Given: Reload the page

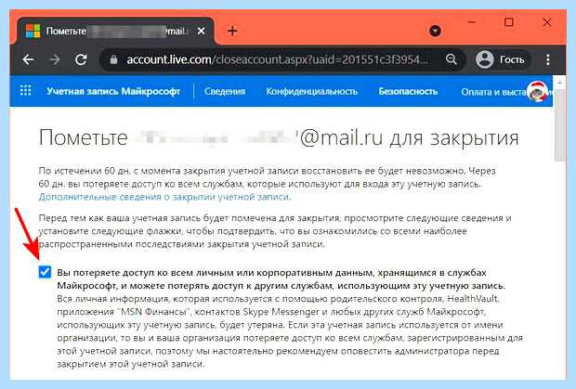Looking at the screenshot, I should (81, 59).
